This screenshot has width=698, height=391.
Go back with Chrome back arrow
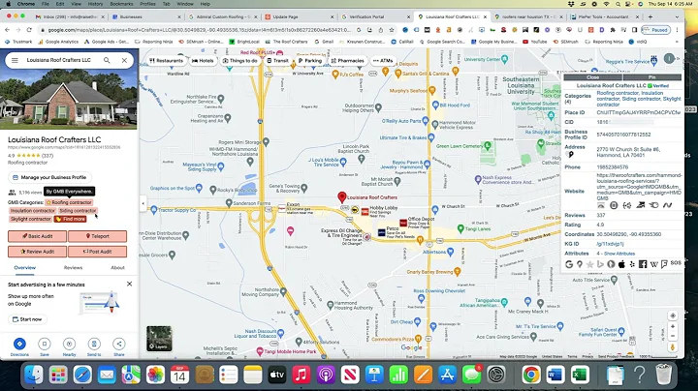[x=7, y=30]
